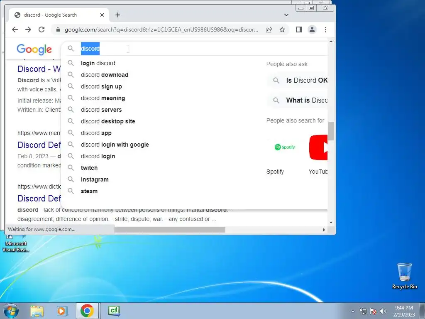Click the page scroll-down arrow
Viewport: 425px width, 319px height.
click(331, 223)
